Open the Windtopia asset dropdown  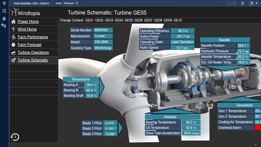pyautogui.click(x=71, y=3)
